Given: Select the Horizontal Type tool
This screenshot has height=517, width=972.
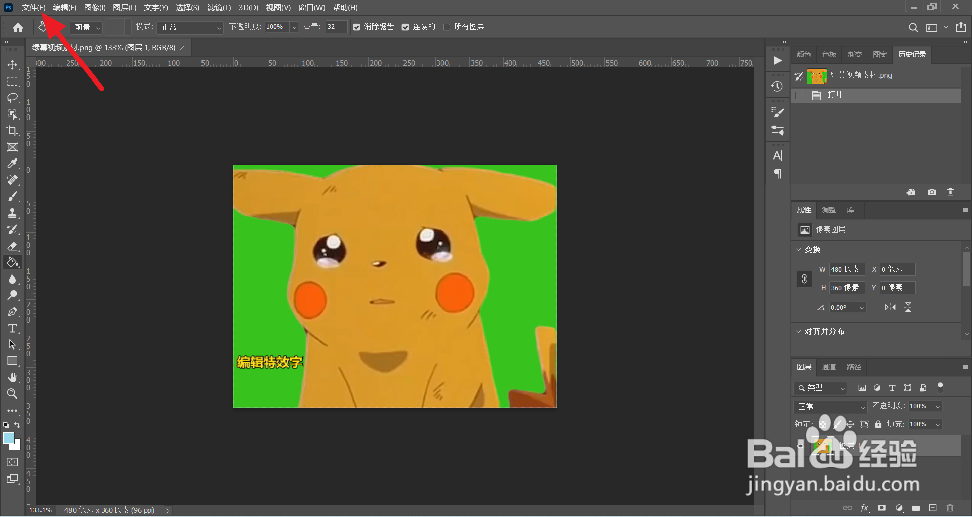Looking at the screenshot, I should click(x=12, y=328).
